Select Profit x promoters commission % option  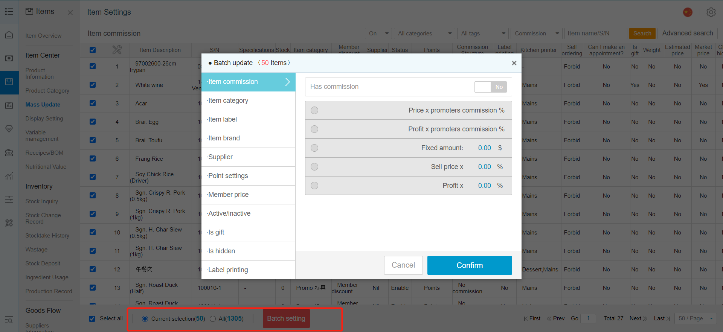[314, 129]
